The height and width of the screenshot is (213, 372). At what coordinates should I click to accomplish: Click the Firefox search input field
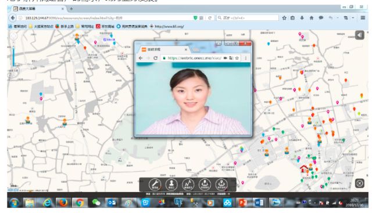(247, 18)
